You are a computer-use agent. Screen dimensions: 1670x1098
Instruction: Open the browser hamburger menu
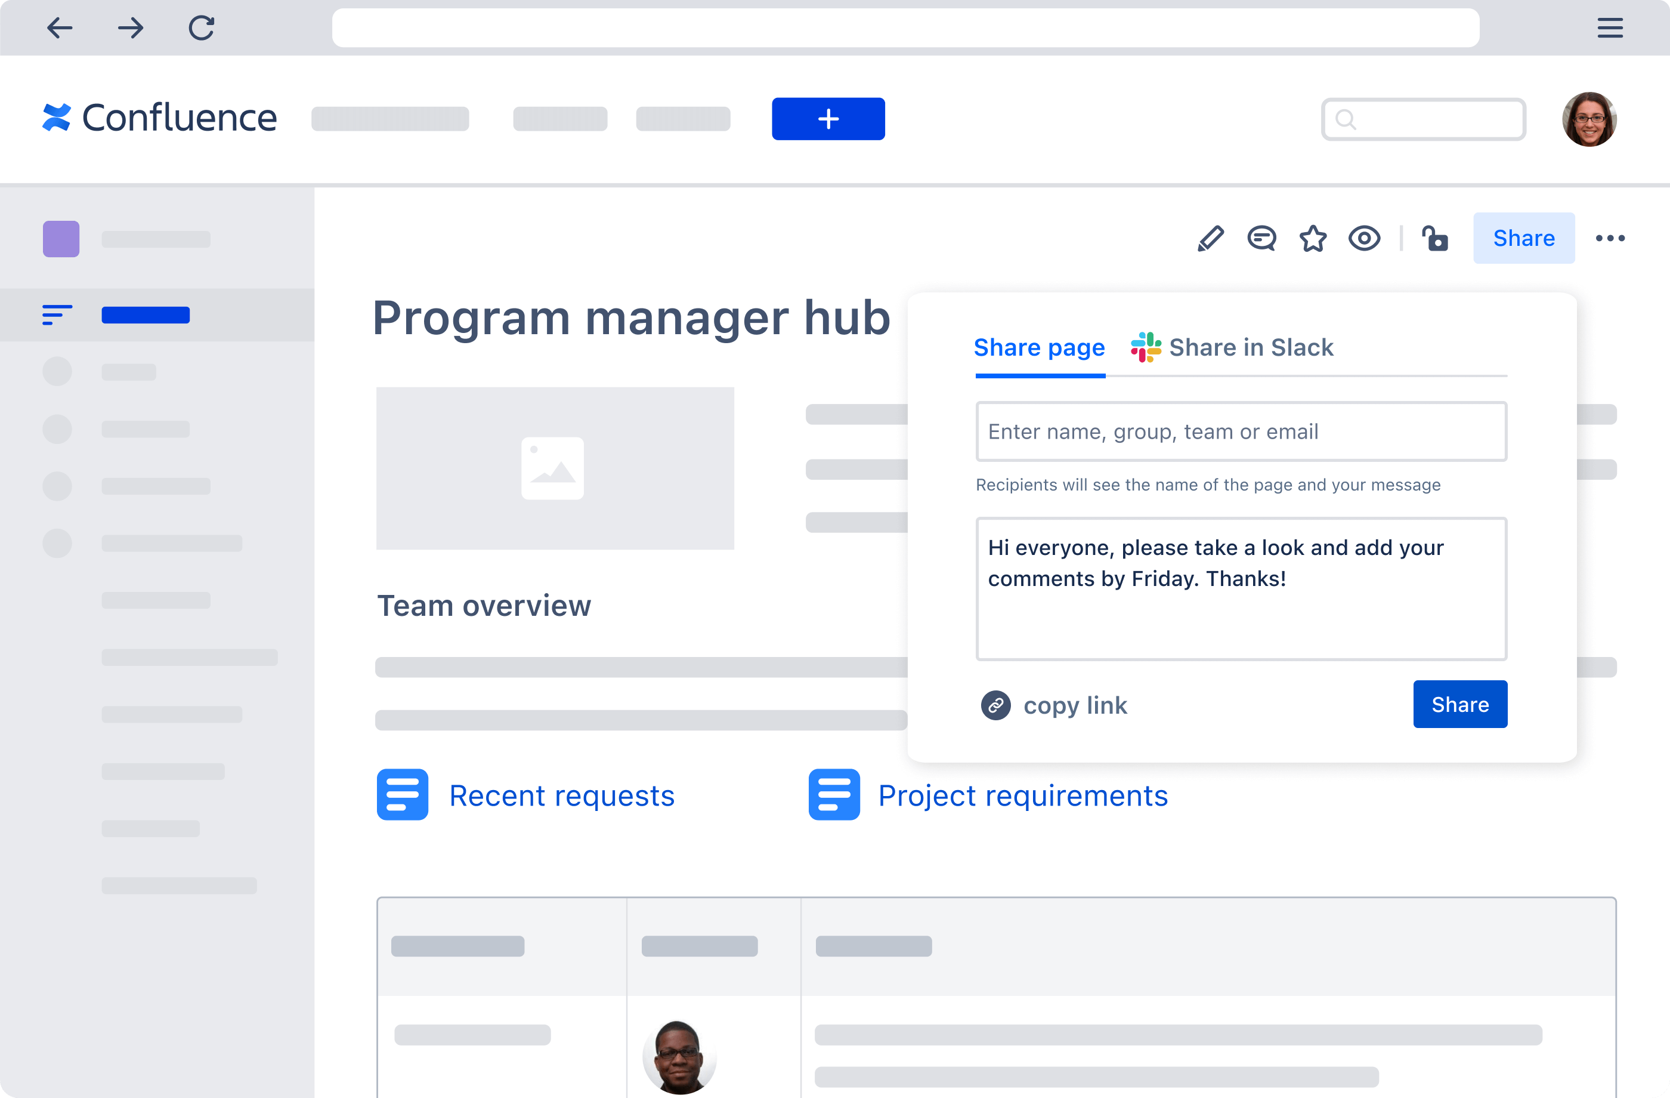1610,28
